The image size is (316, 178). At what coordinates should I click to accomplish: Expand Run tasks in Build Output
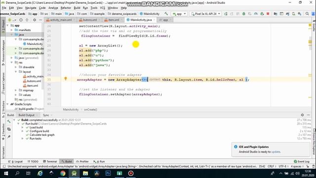point(22,138)
